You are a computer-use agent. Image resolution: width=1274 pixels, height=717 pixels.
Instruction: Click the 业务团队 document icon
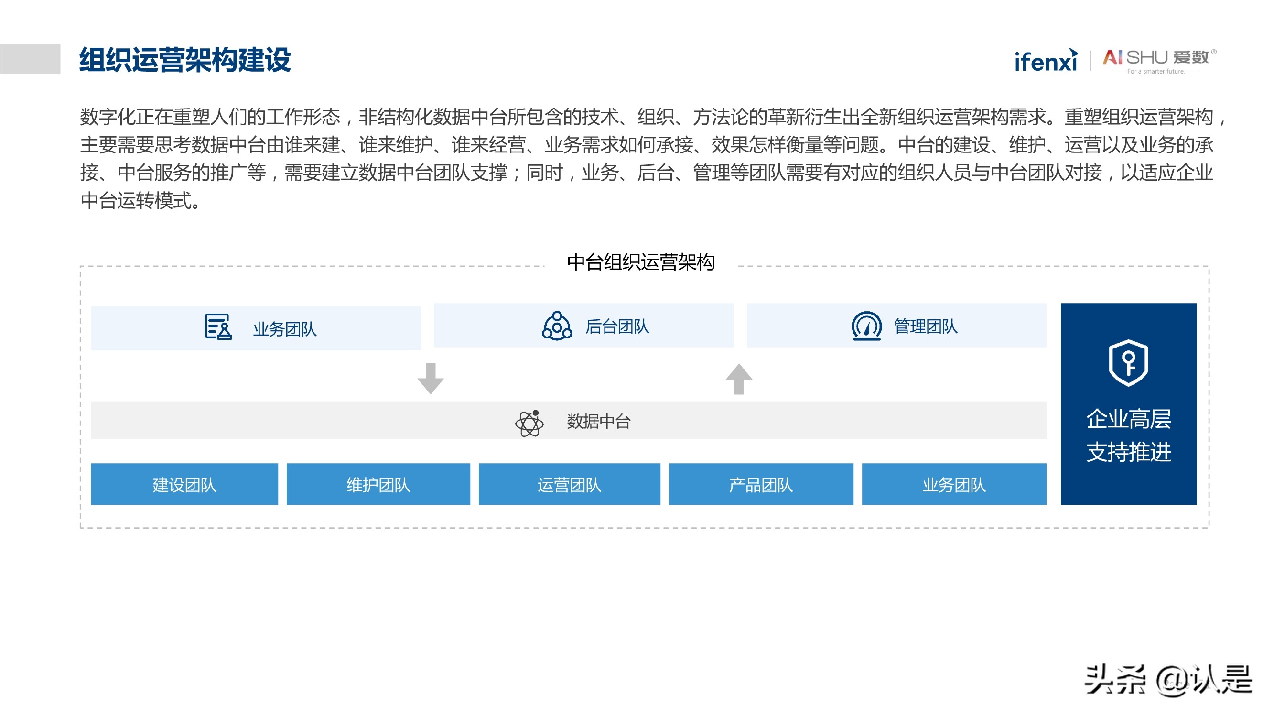click(216, 327)
